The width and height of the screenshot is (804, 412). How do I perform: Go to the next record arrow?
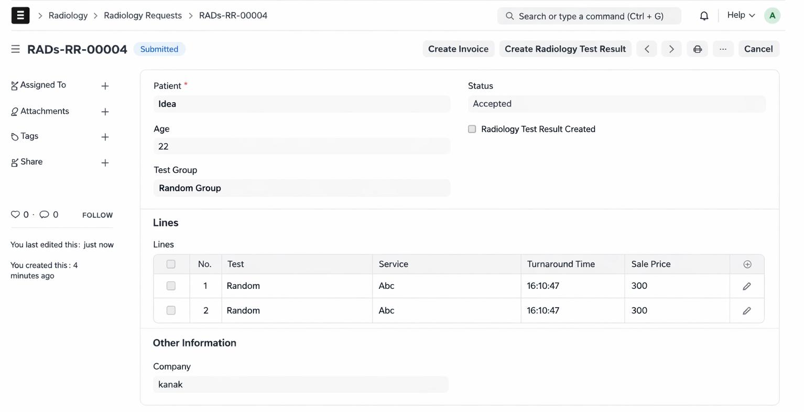[x=671, y=49]
